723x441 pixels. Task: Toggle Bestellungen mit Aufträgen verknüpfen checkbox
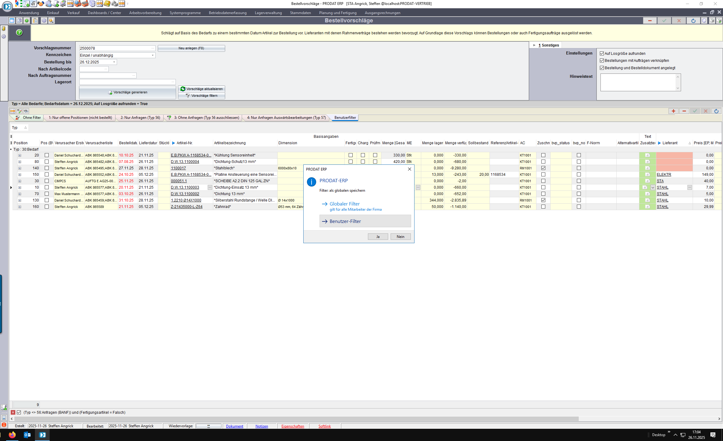coord(602,61)
